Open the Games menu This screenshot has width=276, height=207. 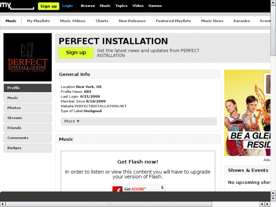(155, 6)
